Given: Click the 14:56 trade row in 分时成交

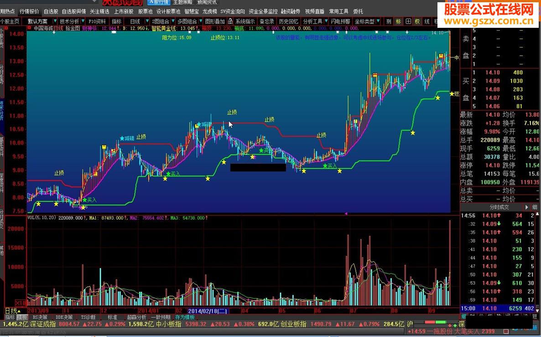Looking at the screenshot, I should 499,216.
